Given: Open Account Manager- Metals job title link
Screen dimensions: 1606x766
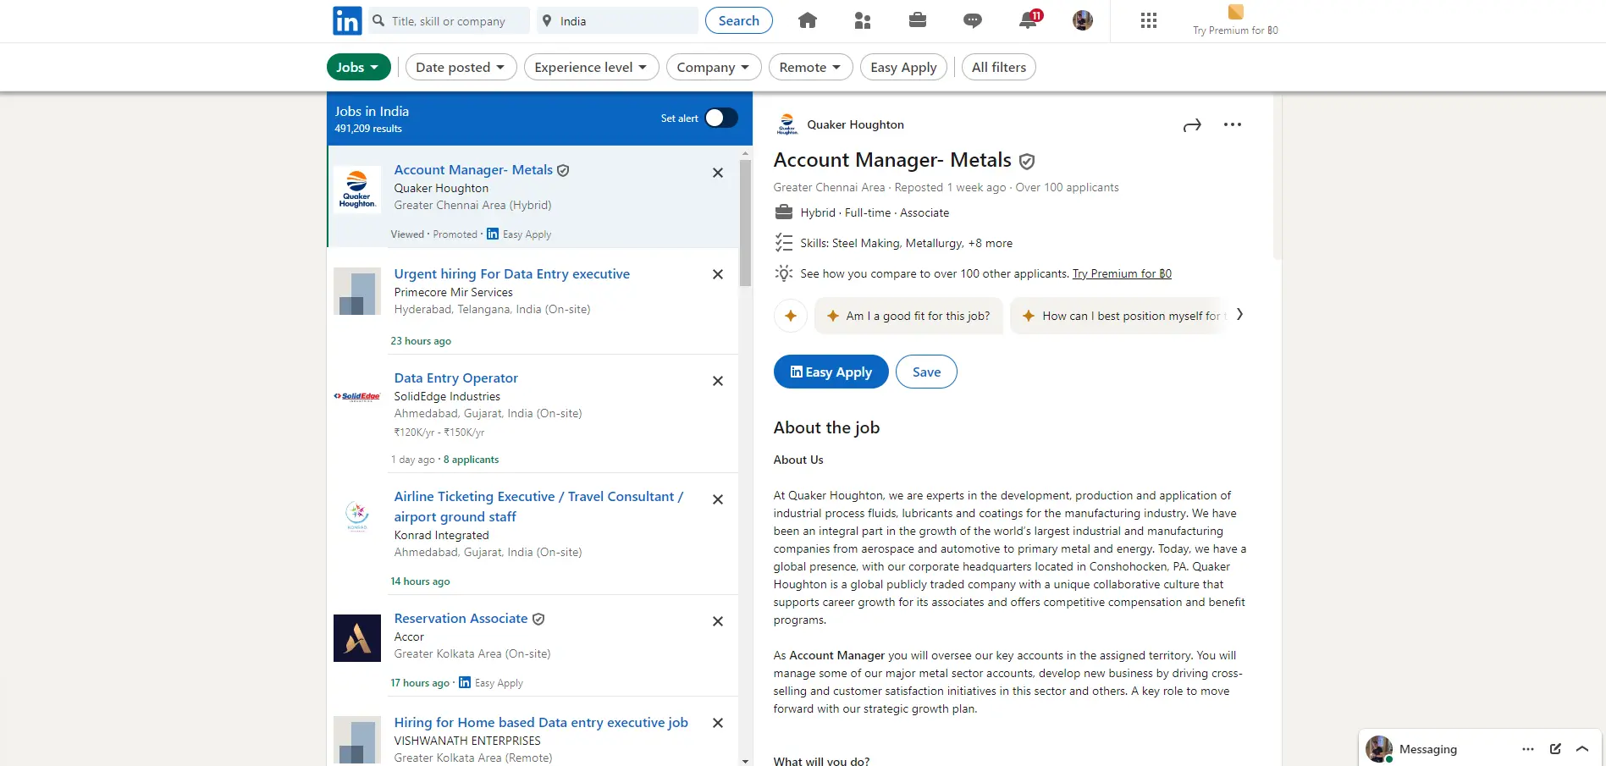Looking at the screenshot, I should click(473, 169).
